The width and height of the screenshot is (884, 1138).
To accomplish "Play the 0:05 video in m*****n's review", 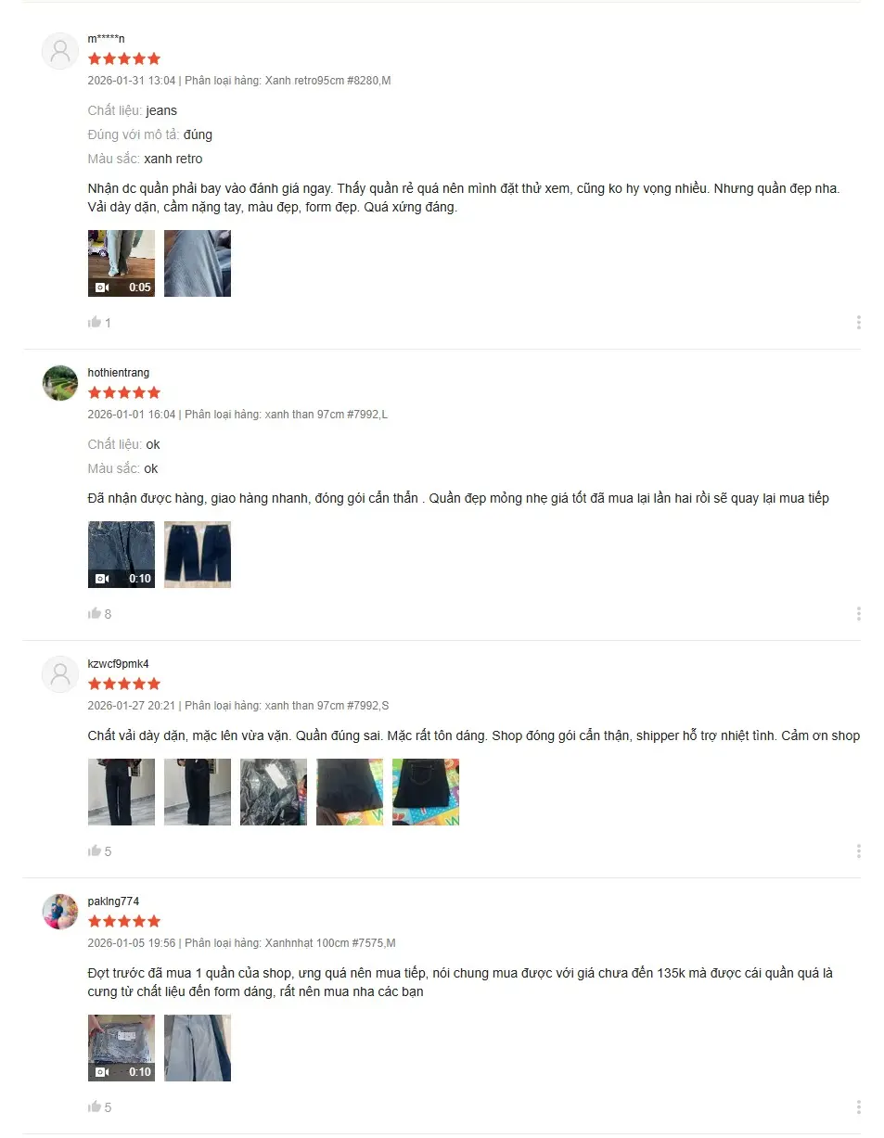I will tap(122, 263).
